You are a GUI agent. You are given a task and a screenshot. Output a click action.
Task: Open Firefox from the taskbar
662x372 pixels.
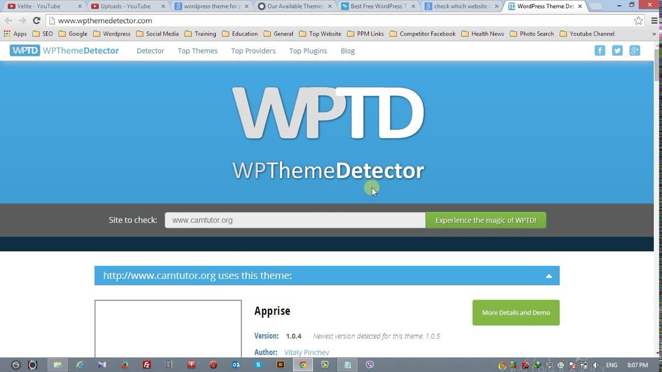[x=124, y=365]
